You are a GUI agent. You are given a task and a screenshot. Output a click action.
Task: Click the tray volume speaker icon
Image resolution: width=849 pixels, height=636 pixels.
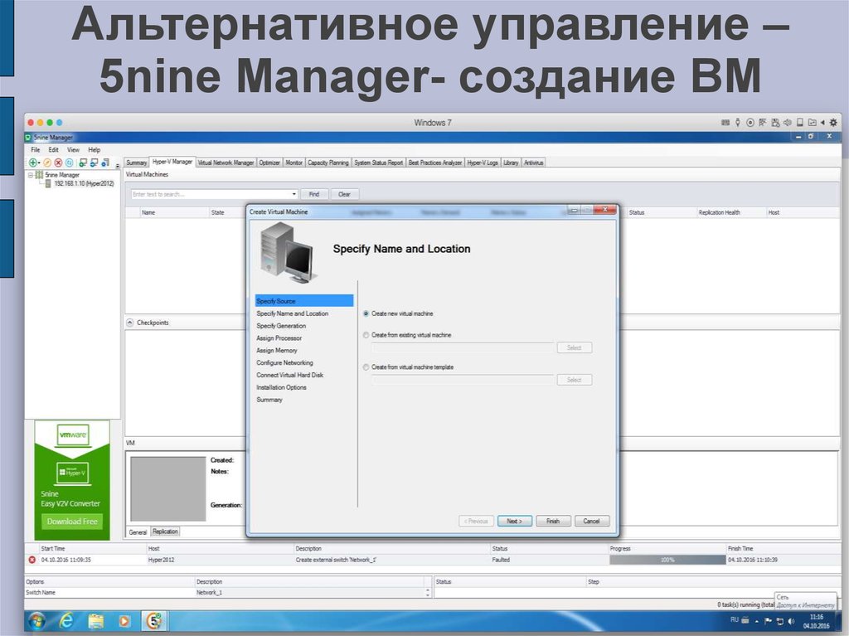pyautogui.click(x=792, y=621)
